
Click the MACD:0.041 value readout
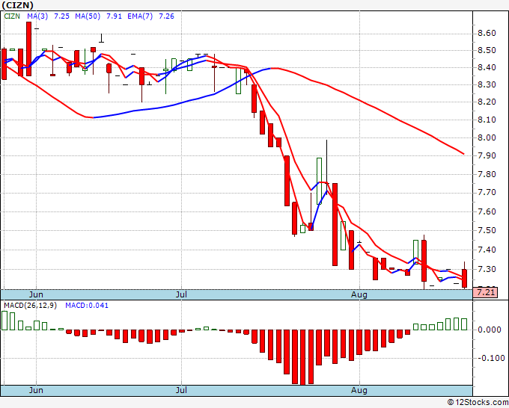(x=87, y=306)
